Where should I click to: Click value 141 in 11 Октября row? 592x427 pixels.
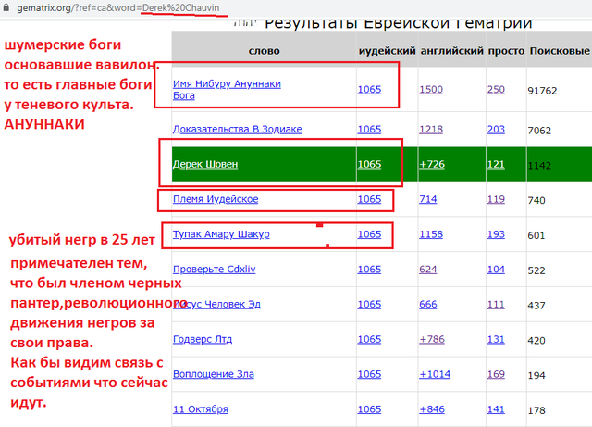496,409
